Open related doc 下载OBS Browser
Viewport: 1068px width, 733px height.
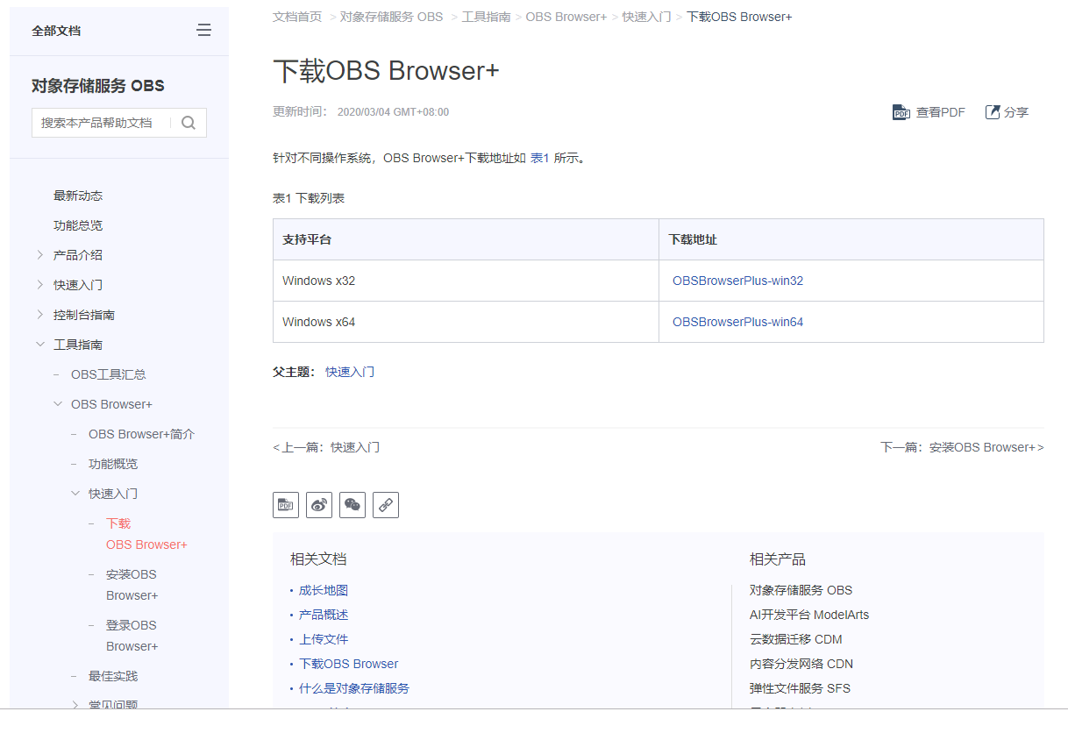point(349,664)
